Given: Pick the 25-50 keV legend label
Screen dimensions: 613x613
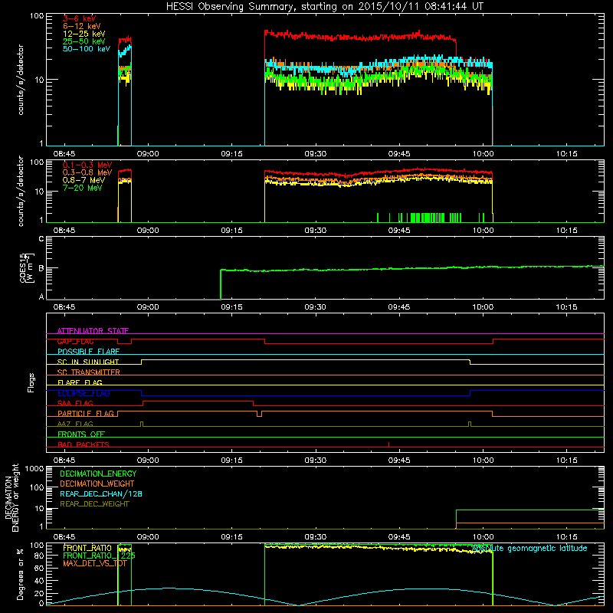Looking at the screenshot, I should coord(84,41).
